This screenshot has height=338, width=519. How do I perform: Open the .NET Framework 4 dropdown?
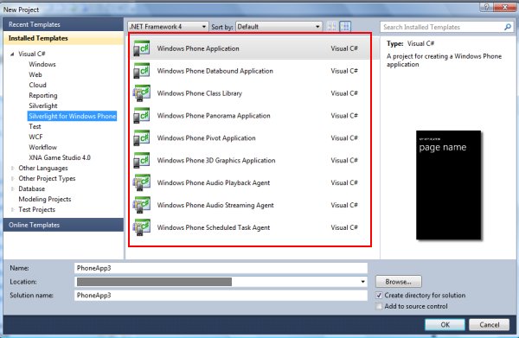[x=168, y=27]
